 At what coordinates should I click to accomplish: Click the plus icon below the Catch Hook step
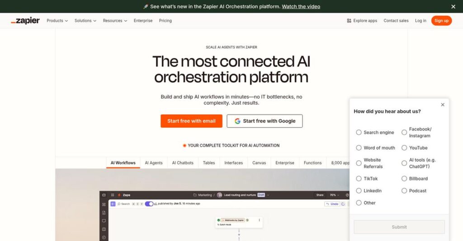[239, 235]
